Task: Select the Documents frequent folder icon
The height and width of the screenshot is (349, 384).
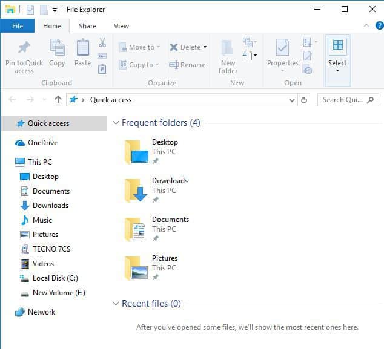Action: (x=136, y=229)
